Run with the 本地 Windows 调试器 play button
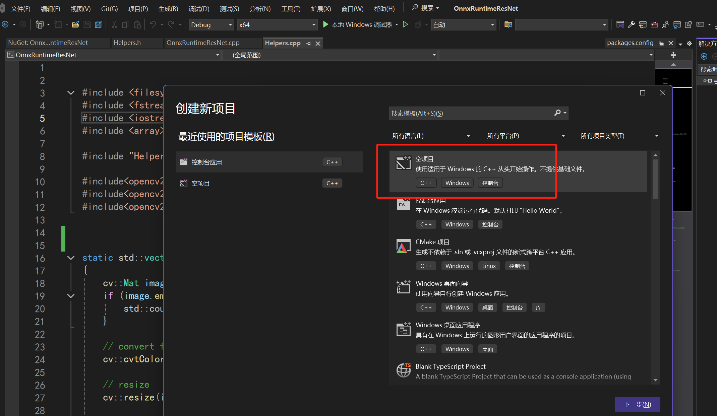 [325, 24]
